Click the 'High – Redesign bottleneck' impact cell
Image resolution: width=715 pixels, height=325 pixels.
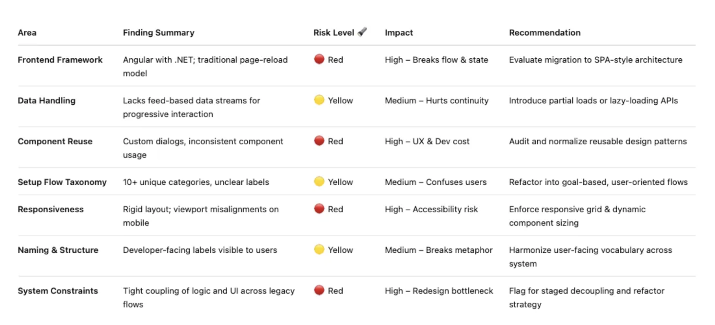click(439, 291)
